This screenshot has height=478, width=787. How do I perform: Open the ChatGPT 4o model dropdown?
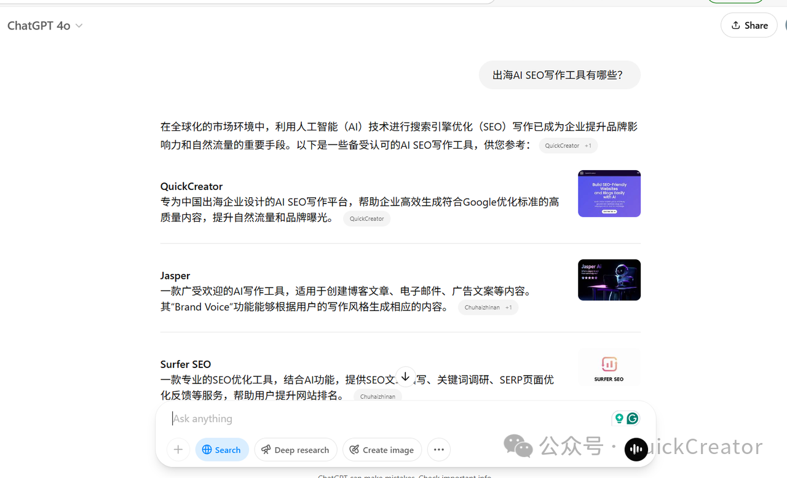click(x=45, y=26)
